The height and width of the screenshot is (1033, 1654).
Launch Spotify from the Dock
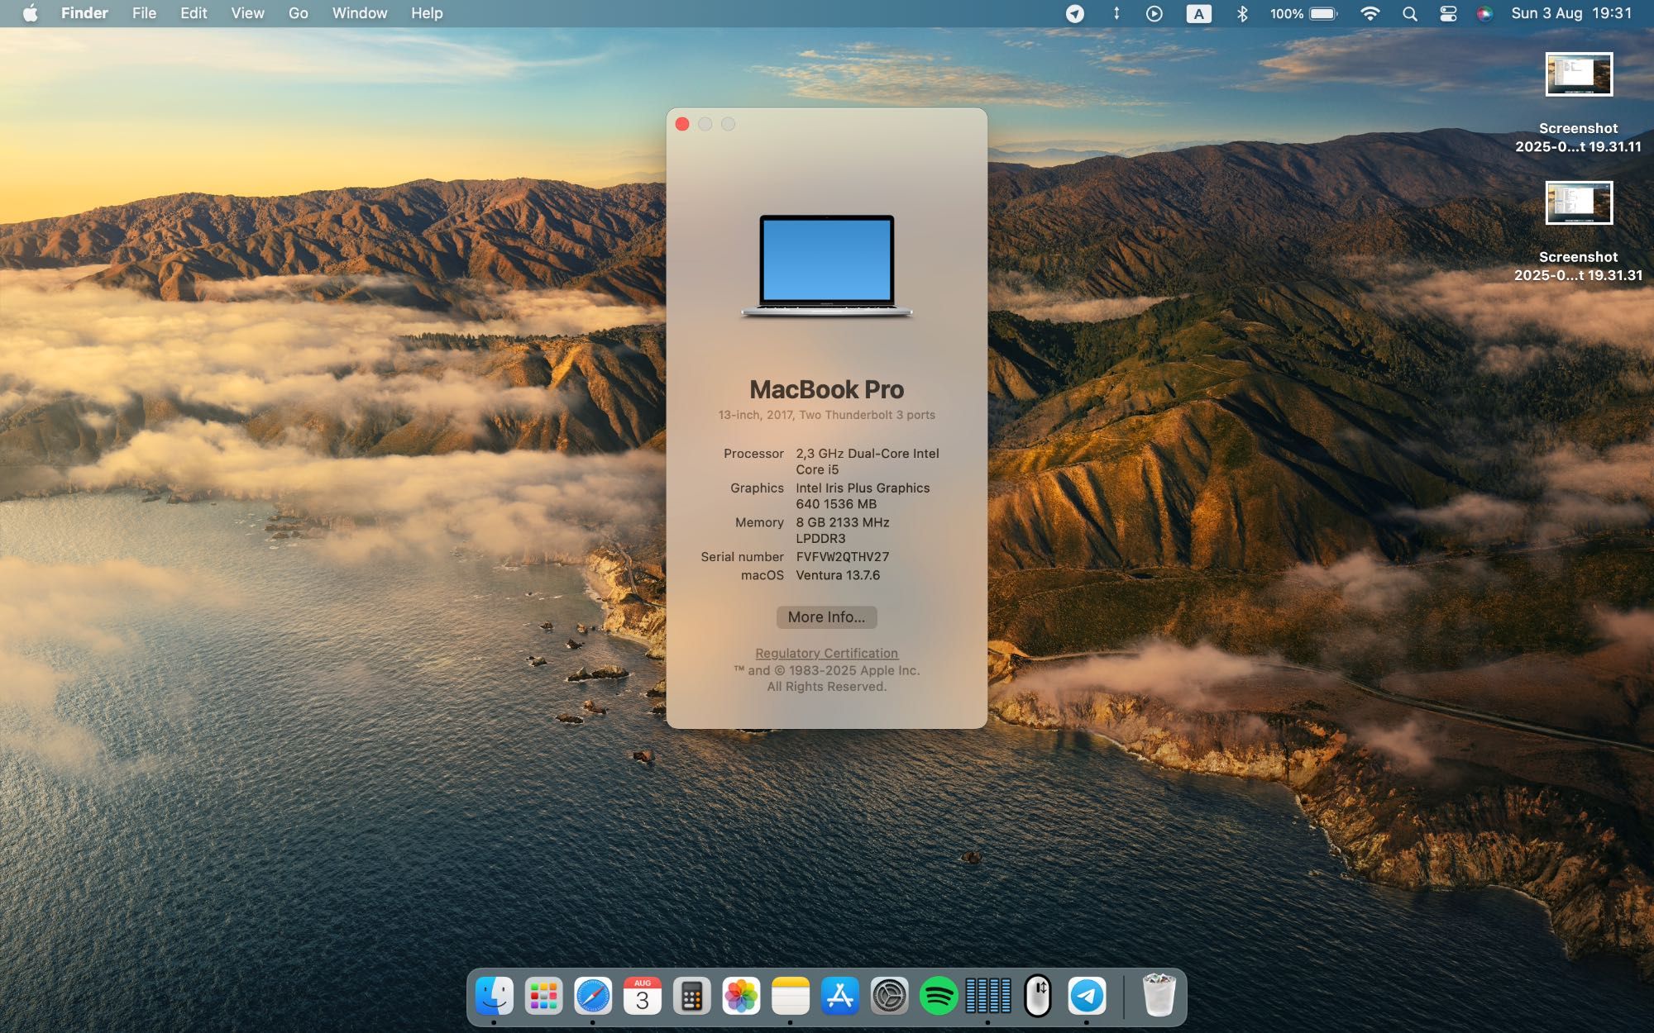click(x=939, y=996)
